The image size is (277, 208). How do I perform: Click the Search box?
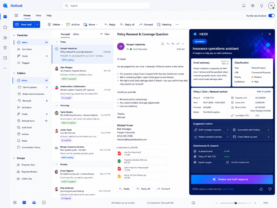106,6
